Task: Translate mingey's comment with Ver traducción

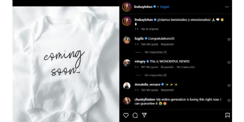Action: click(186, 67)
